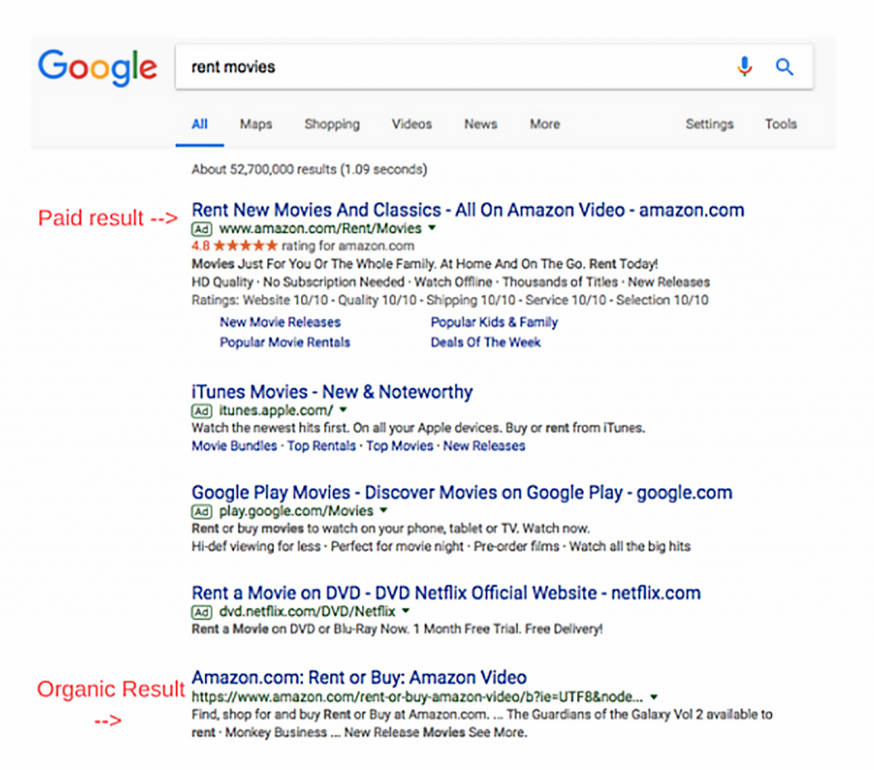Open 'Google Play Movies - Discover Movies' ad

pyautogui.click(x=462, y=493)
